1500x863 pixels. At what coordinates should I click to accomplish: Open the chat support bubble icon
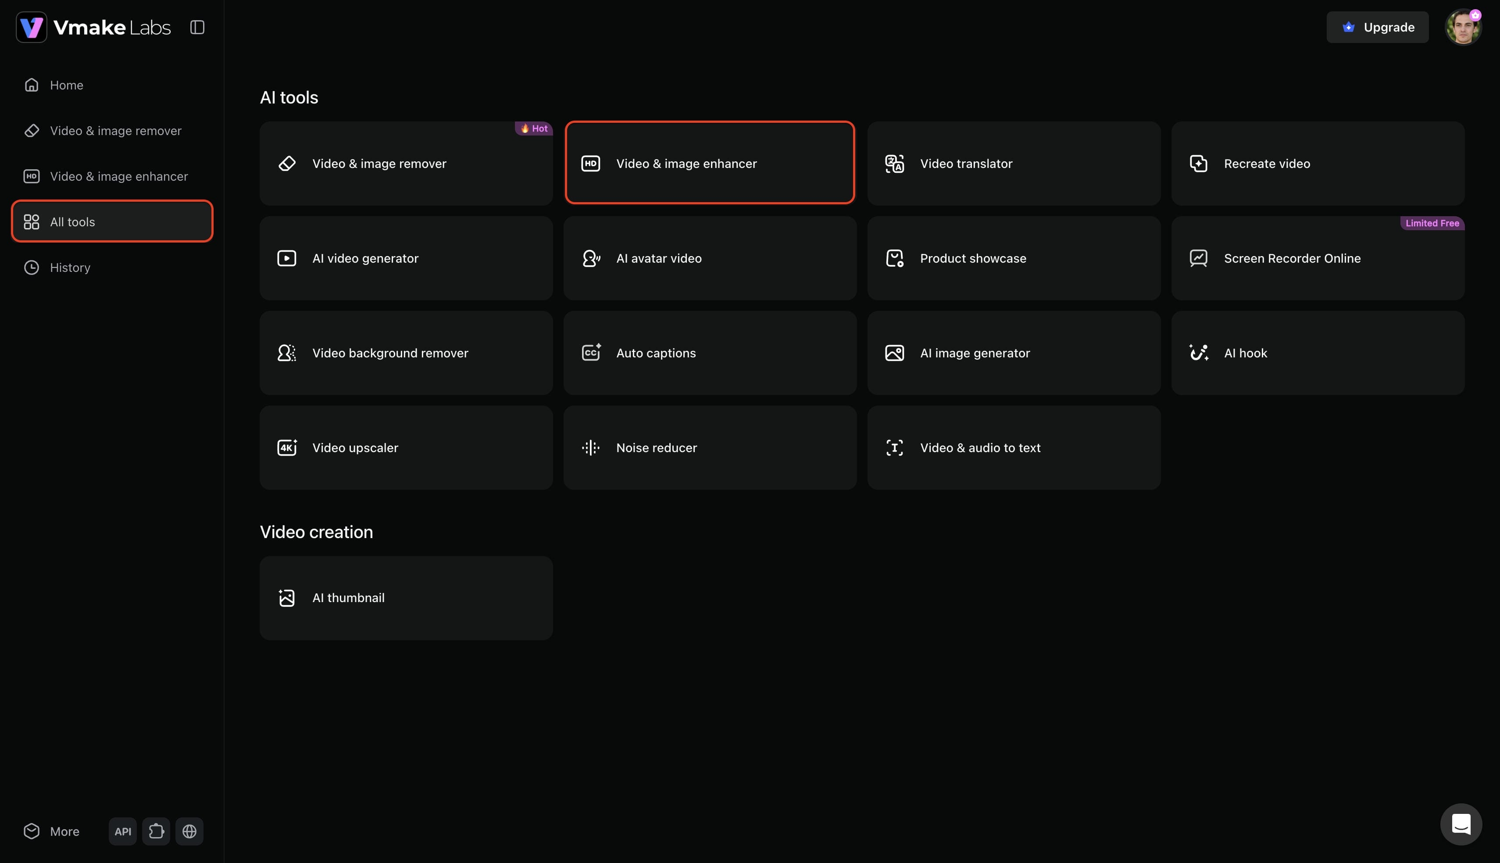[1461, 824]
